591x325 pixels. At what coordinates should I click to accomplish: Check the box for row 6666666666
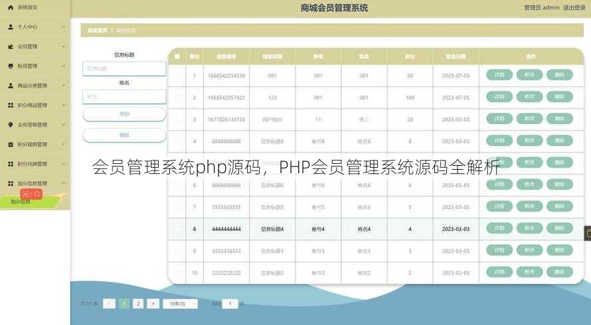[177, 185]
